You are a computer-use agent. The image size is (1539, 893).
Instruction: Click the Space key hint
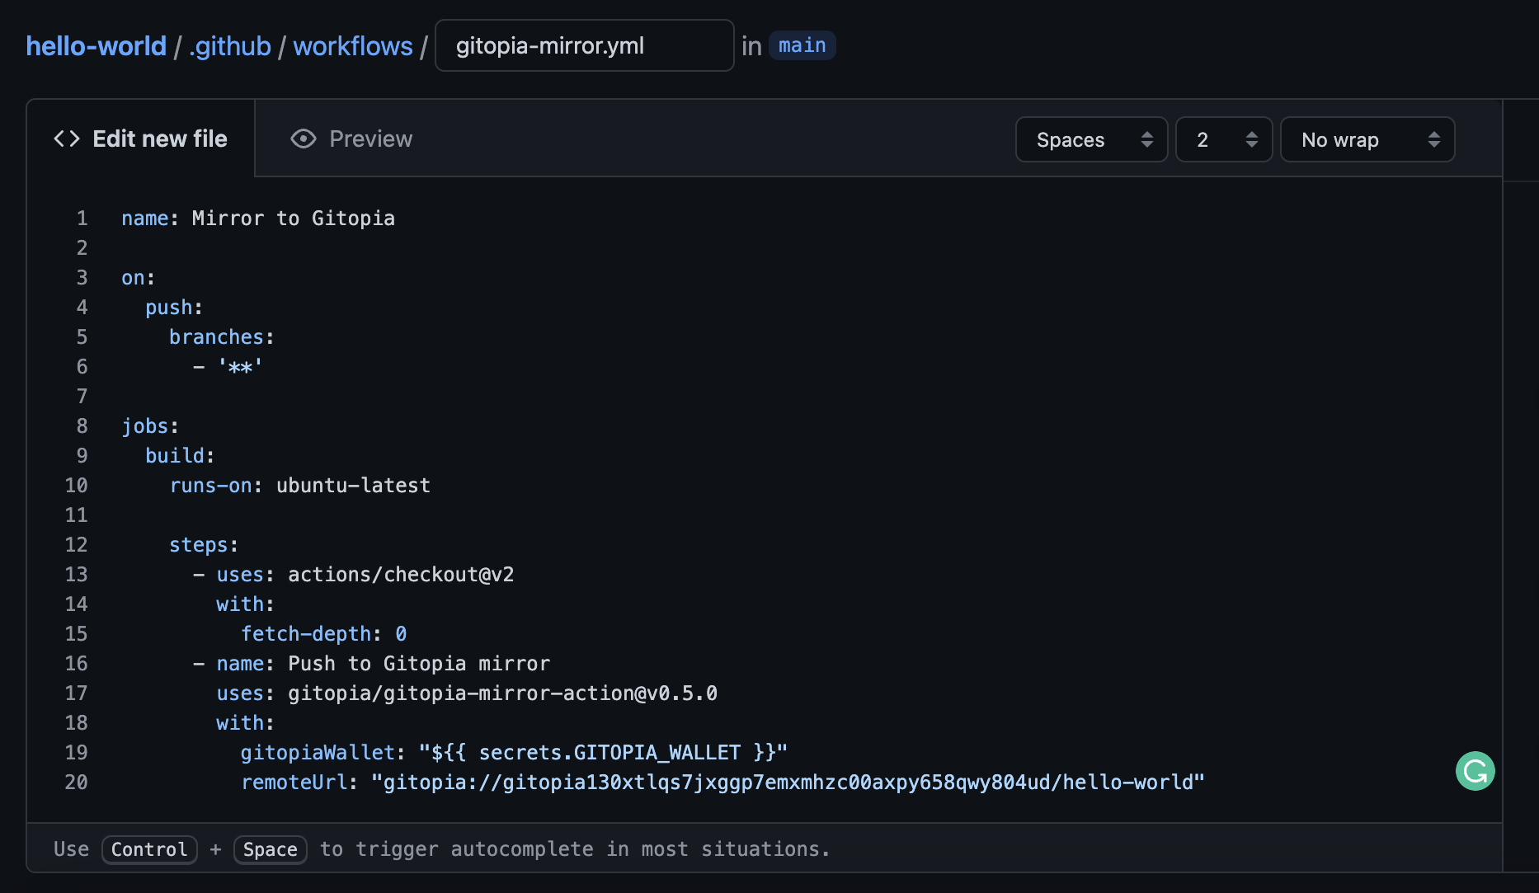(271, 849)
